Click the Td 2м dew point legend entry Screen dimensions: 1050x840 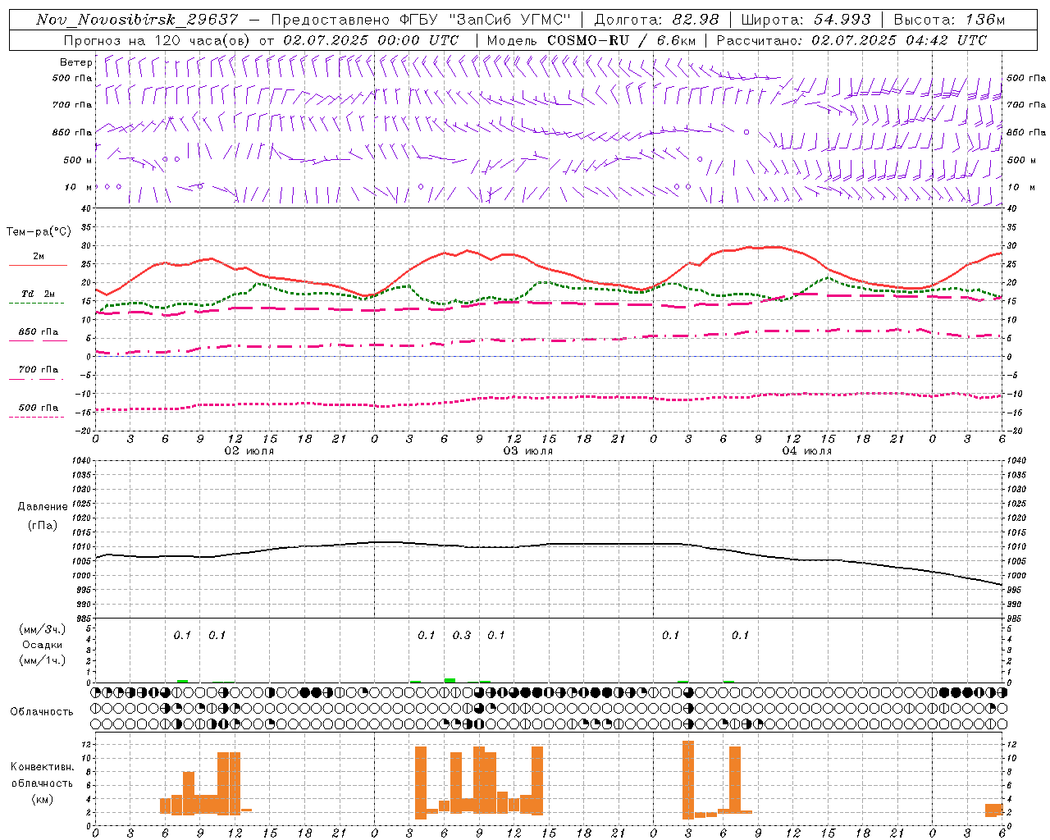[38, 294]
